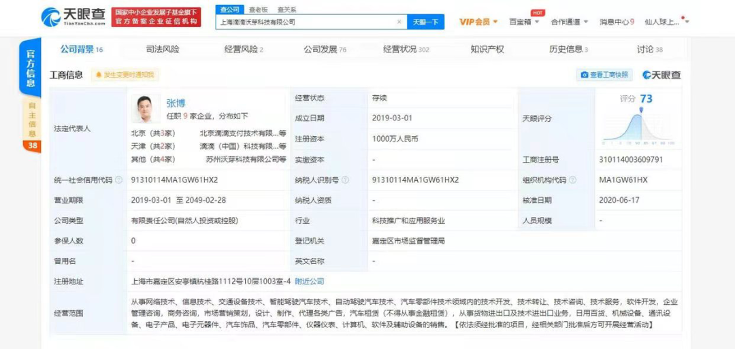This screenshot has height=349, width=735.
Task: Click approval date 2020-06-17
Action: tap(620, 200)
